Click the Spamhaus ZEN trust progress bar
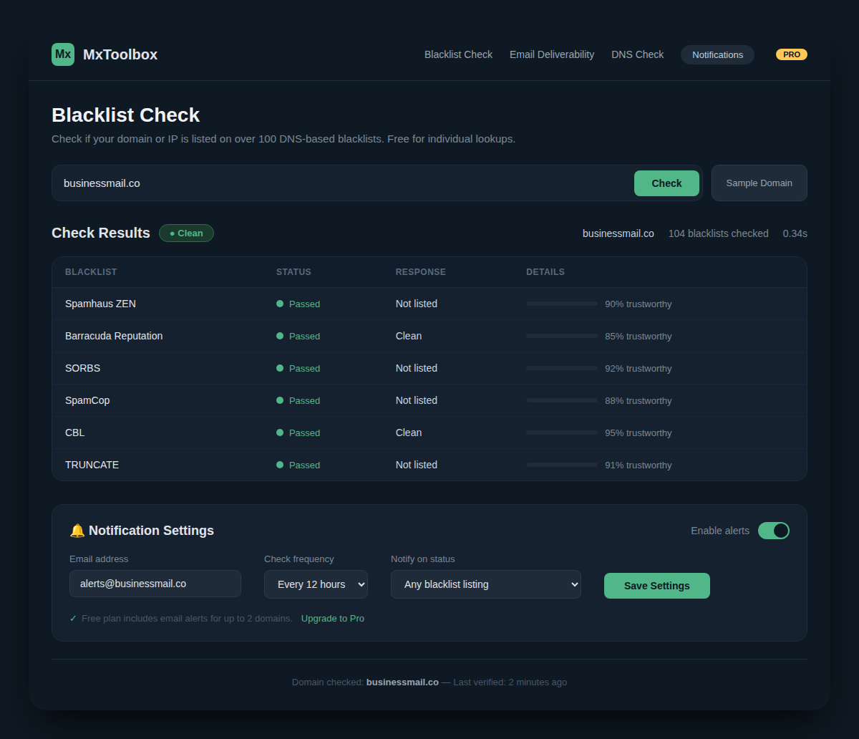The height and width of the screenshot is (739, 859). pos(562,304)
